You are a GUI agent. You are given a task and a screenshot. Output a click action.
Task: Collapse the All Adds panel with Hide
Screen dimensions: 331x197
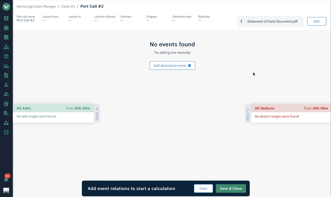pos(97,113)
